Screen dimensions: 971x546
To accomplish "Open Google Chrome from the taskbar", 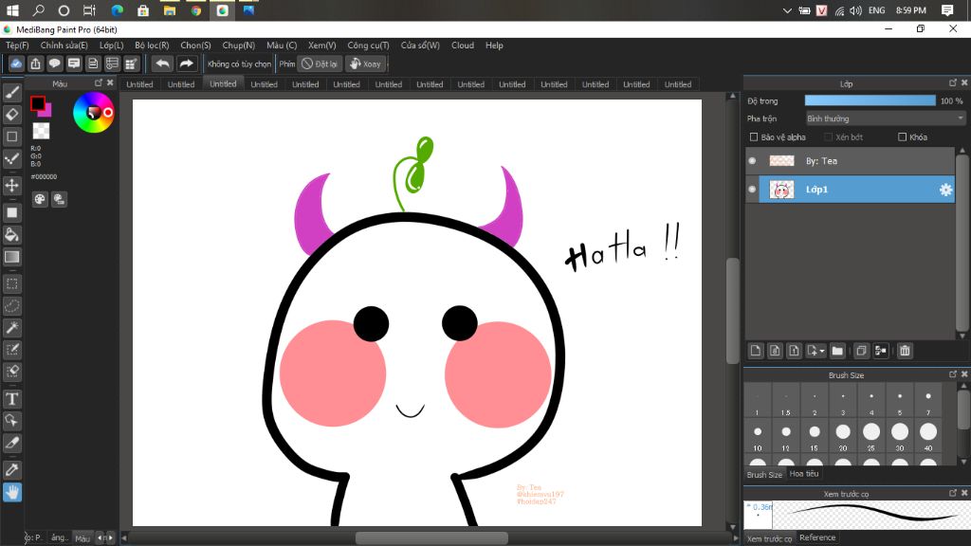I will (x=195, y=10).
